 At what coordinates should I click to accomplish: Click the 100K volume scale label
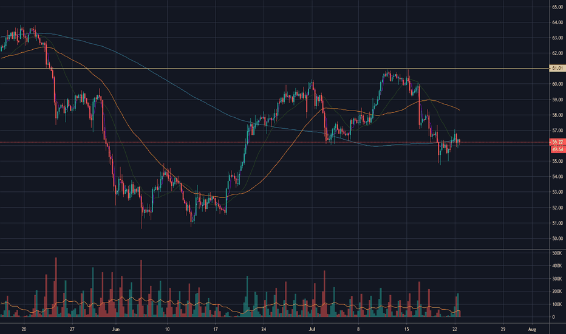557,304
